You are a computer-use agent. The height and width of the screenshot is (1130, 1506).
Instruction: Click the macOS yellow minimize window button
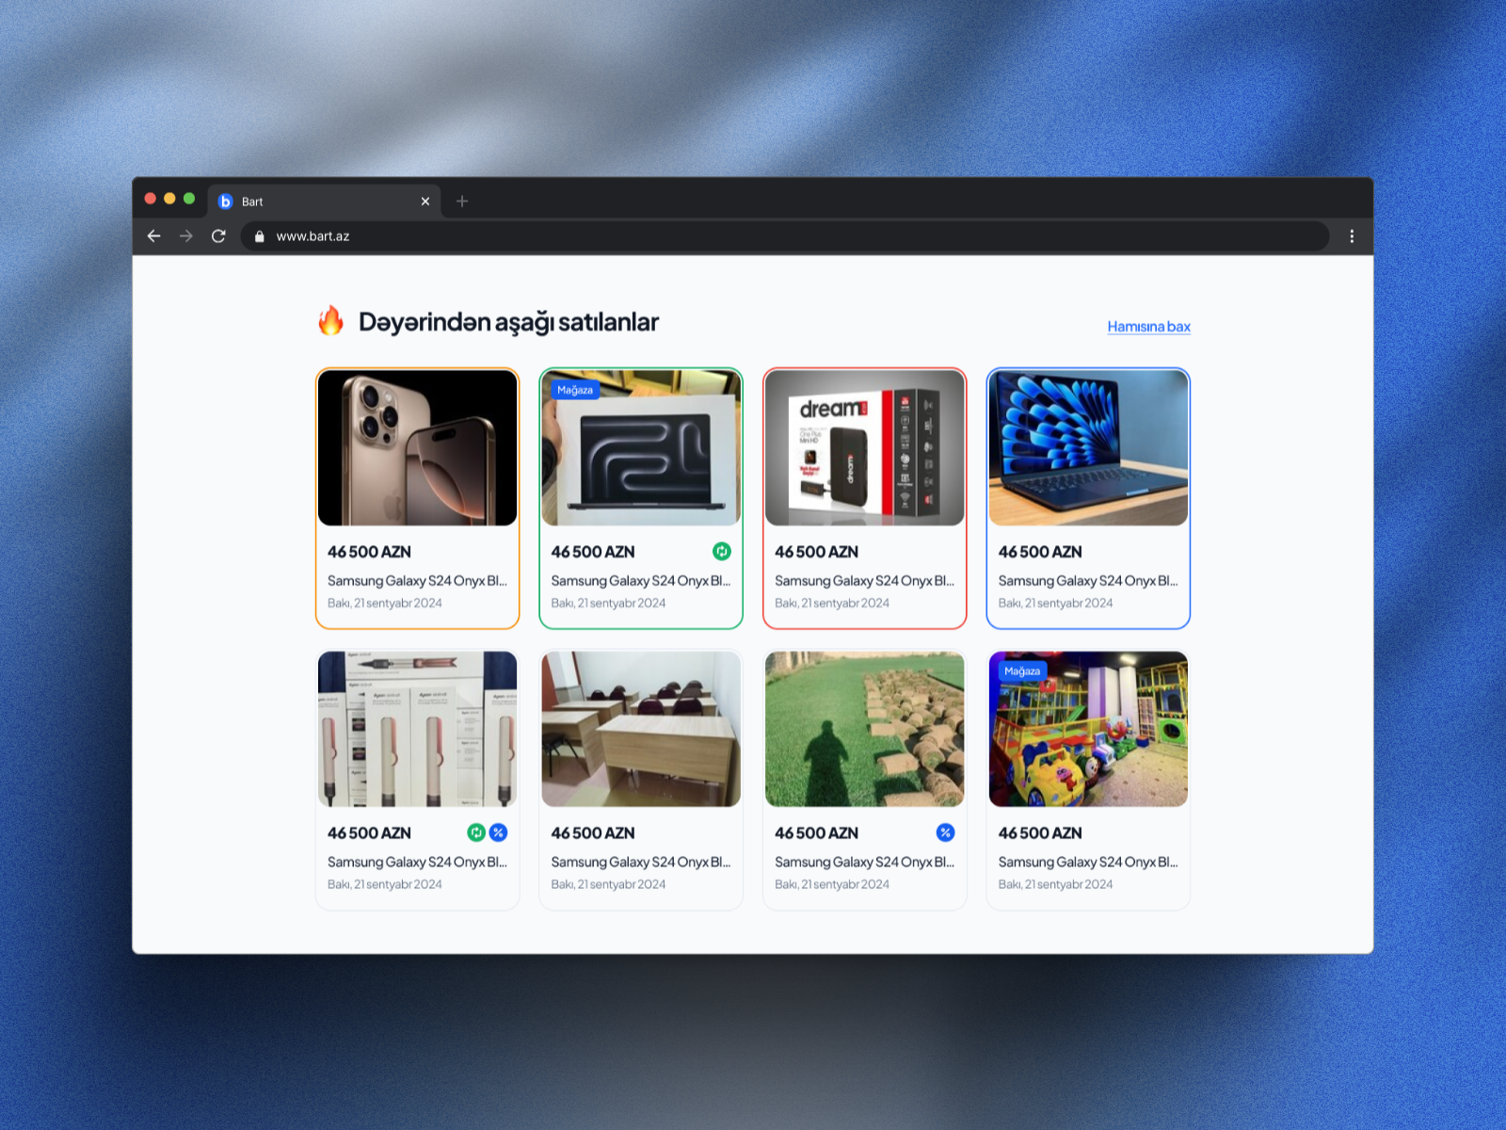(169, 199)
